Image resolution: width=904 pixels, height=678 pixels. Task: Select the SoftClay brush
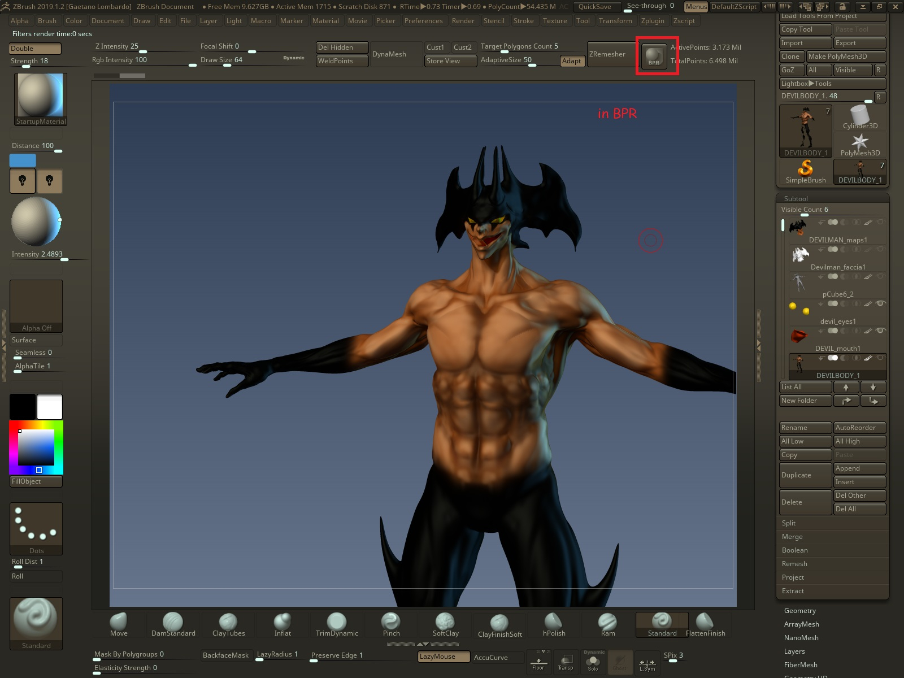coord(445,625)
